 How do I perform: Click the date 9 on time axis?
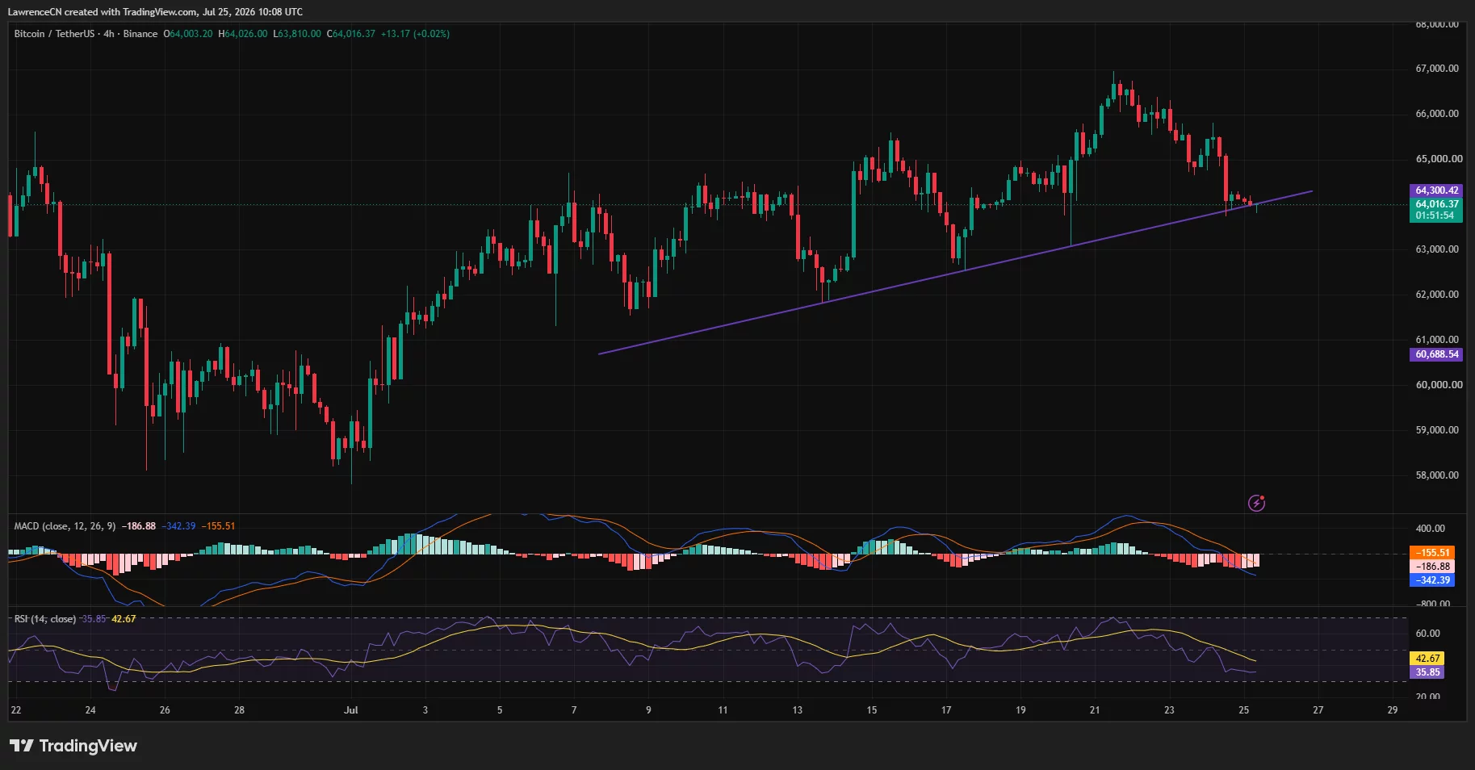click(648, 710)
